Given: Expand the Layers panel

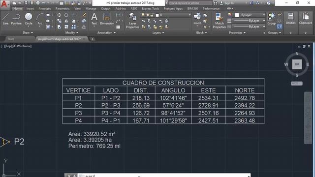Looking at the screenshot, I should (158, 32).
